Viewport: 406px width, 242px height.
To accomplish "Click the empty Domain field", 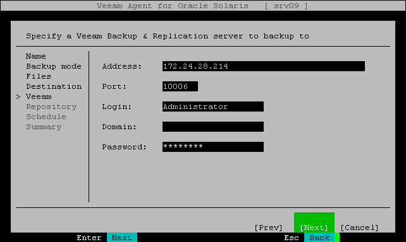I will coord(213,127).
